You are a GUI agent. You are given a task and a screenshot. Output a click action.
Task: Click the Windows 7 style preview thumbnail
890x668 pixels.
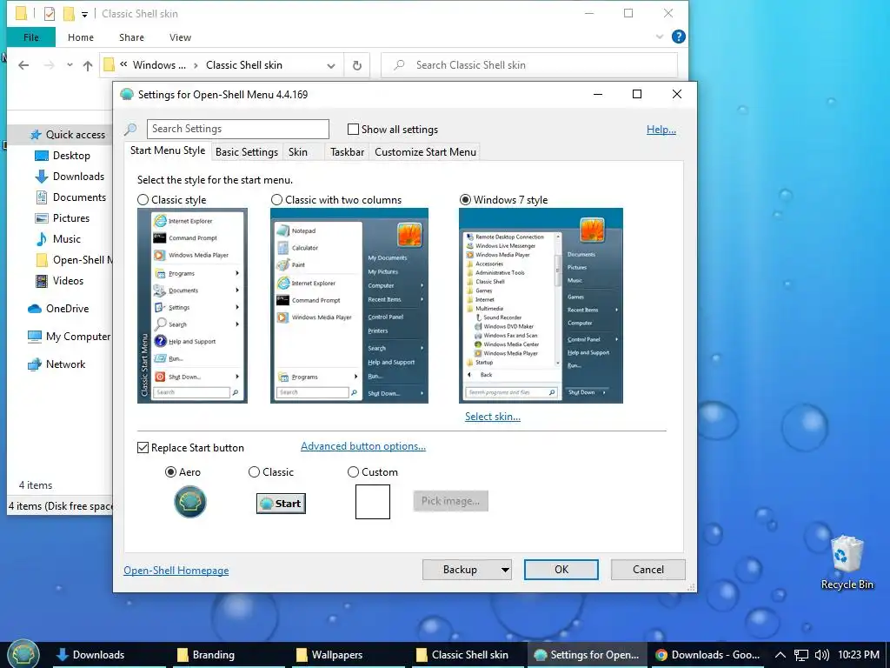click(x=541, y=305)
